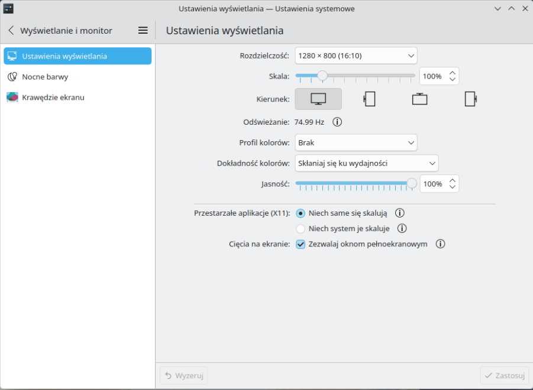Image resolution: width=533 pixels, height=390 pixels.
Task: Expand the Profil kolorów dropdown
Action: coord(356,143)
